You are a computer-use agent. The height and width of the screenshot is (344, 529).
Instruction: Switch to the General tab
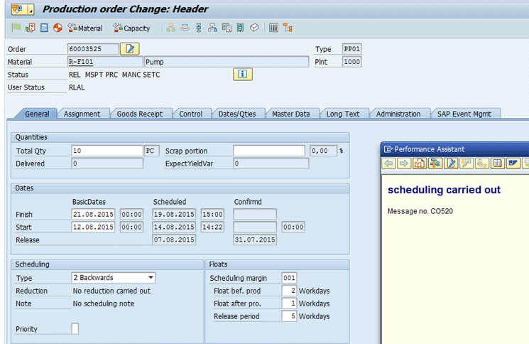tap(37, 114)
